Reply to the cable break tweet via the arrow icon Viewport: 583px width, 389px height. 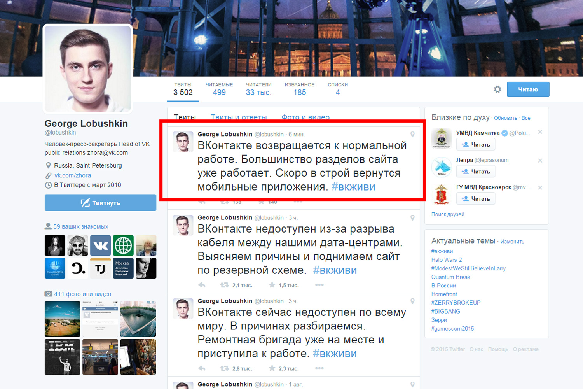[202, 285]
